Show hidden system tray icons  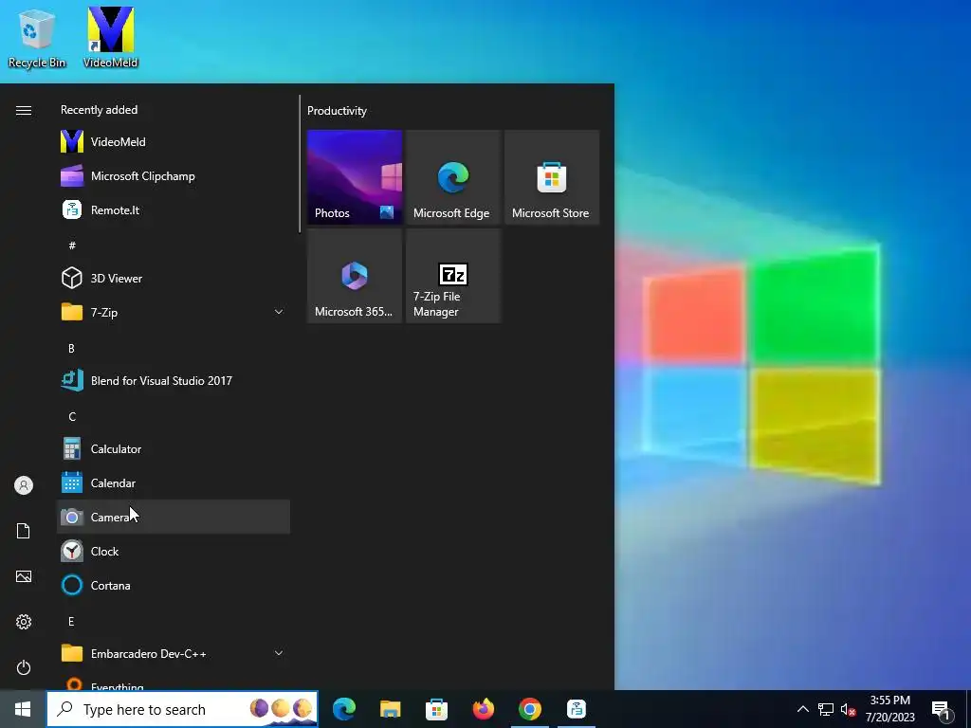802,709
